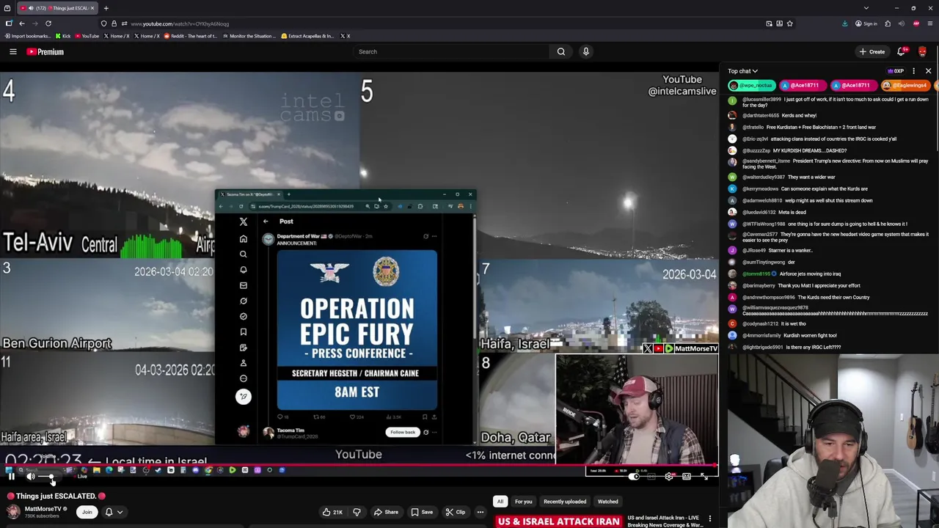Viewport: 939px width, 528px height.
Task: Select the For you filter chip
Action: coord(523,502)
